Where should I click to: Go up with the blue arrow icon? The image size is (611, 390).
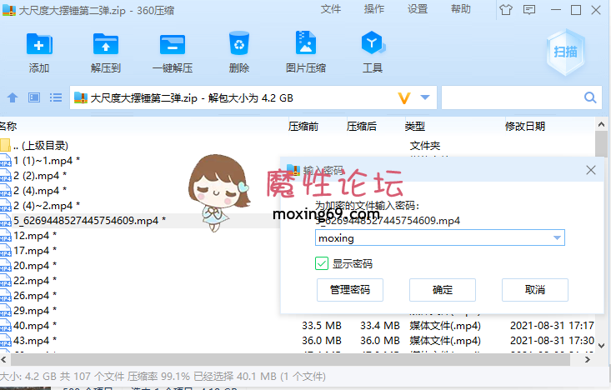tap(13, 98)
